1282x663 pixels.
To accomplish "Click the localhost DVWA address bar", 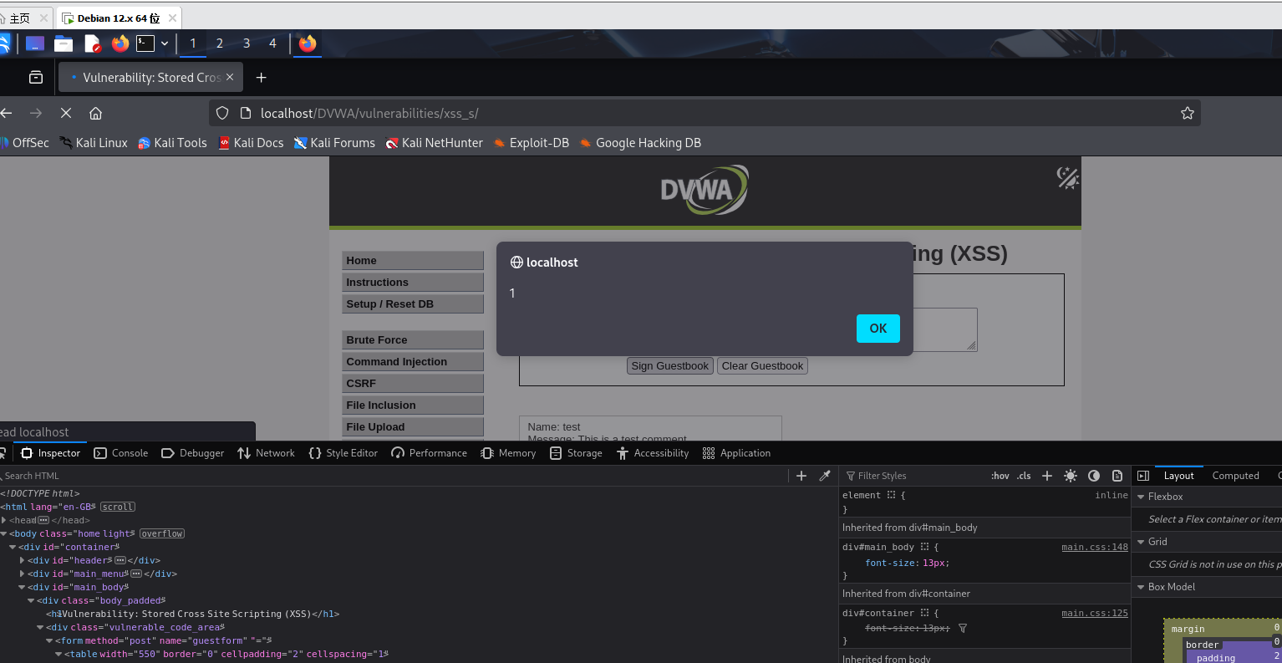I will (704, 113).
